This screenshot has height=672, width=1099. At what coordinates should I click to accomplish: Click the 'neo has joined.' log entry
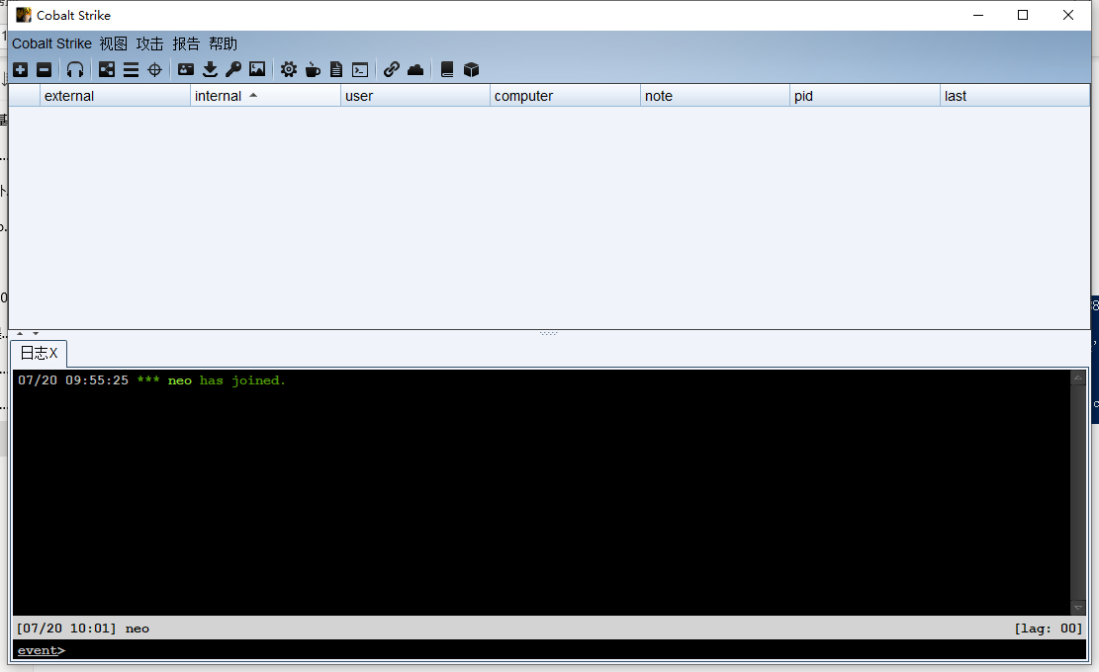(x=227, y=380)
